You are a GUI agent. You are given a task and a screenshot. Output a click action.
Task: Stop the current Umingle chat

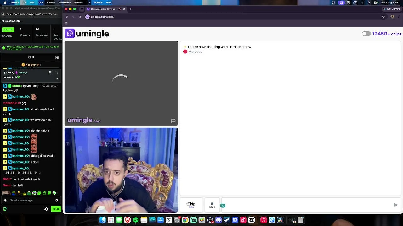pyautogui.click(x=212, y=205)
